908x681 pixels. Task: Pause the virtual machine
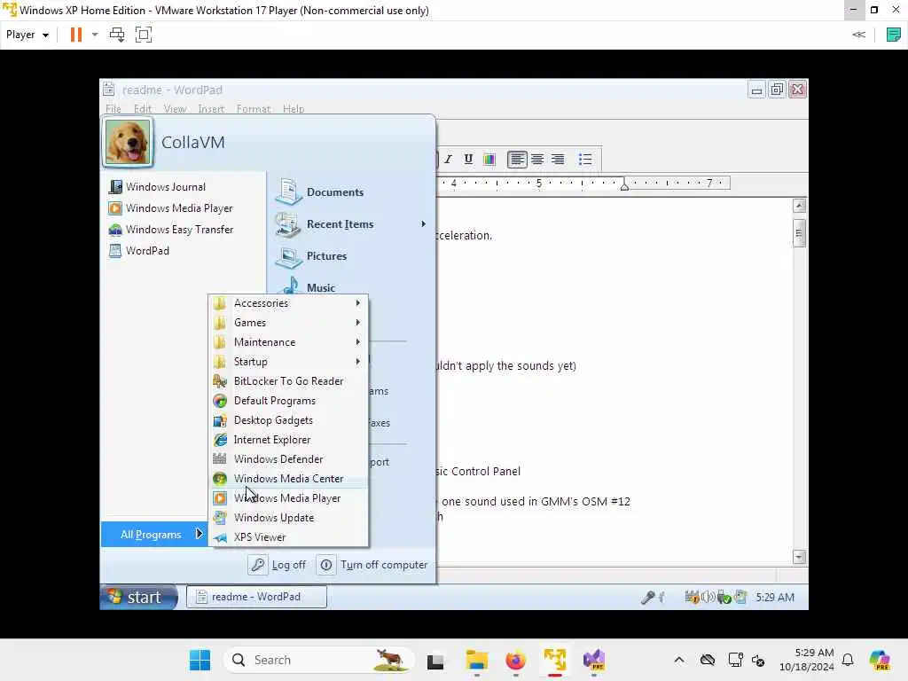pos(76,35)
